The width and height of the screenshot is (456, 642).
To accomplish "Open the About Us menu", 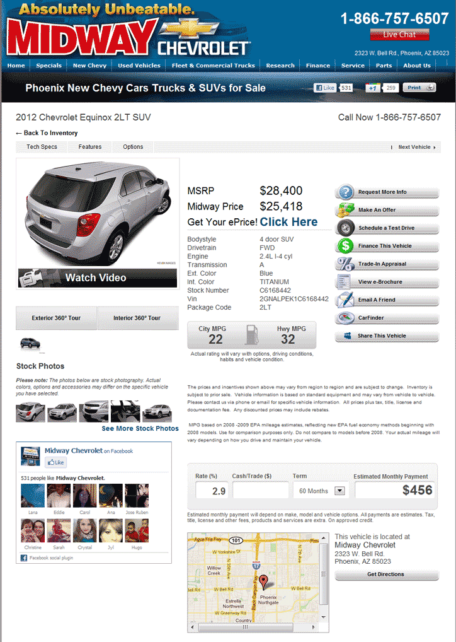I will coord(417,66).
